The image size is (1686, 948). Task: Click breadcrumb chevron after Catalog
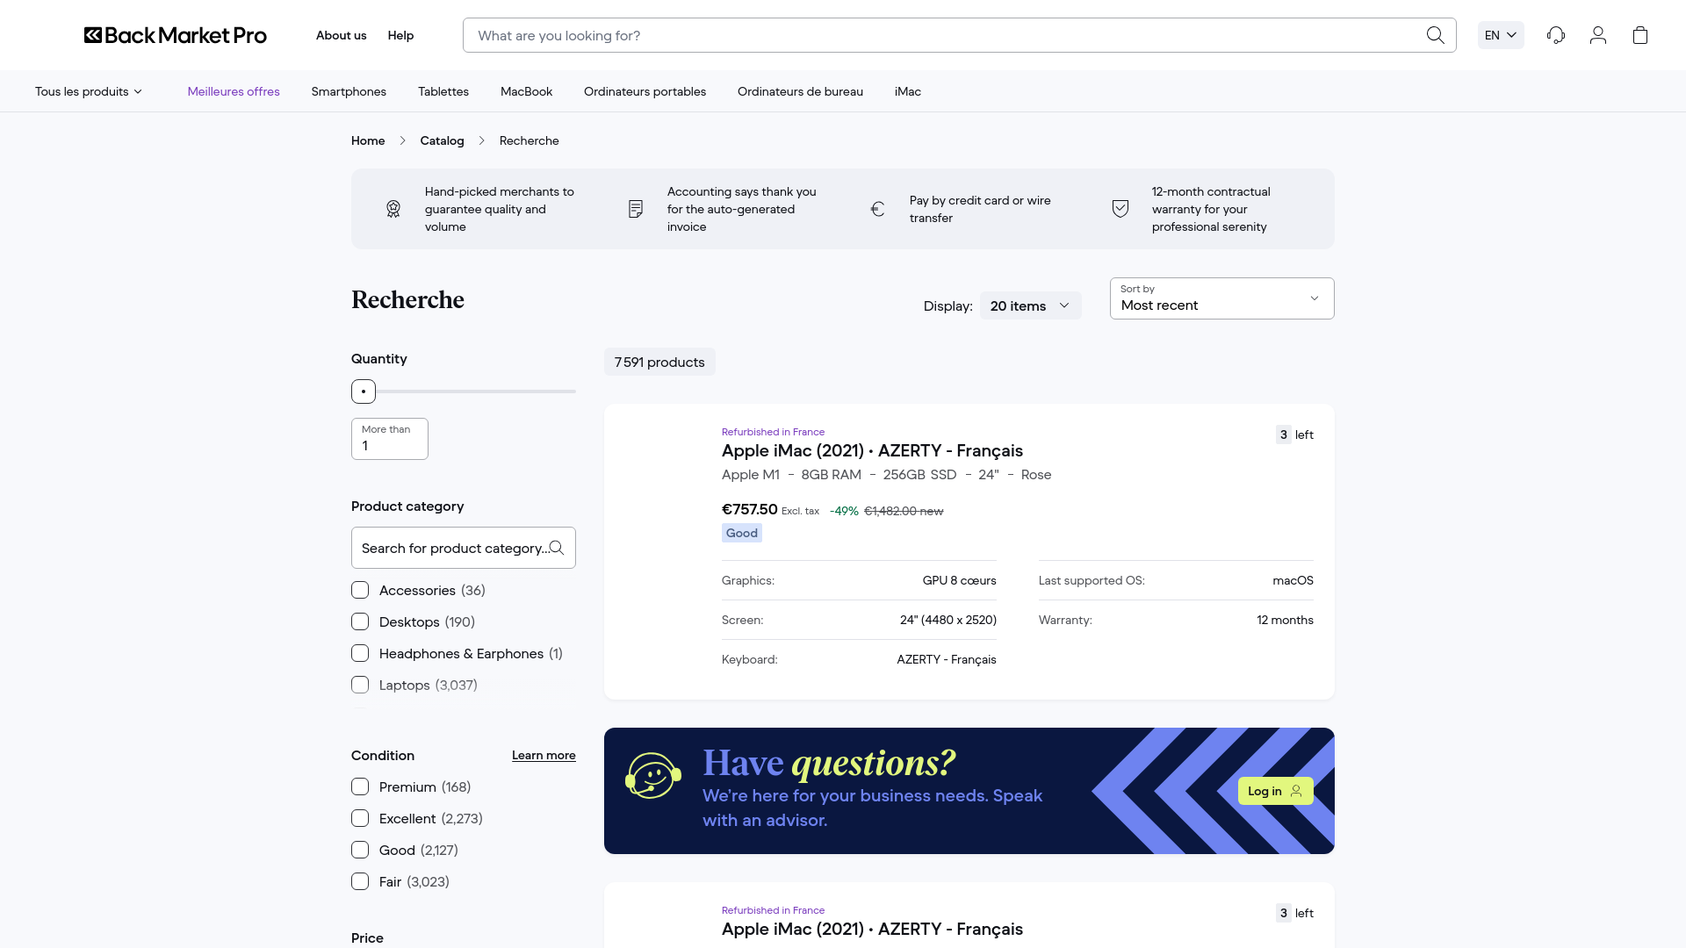pos(481,140)
